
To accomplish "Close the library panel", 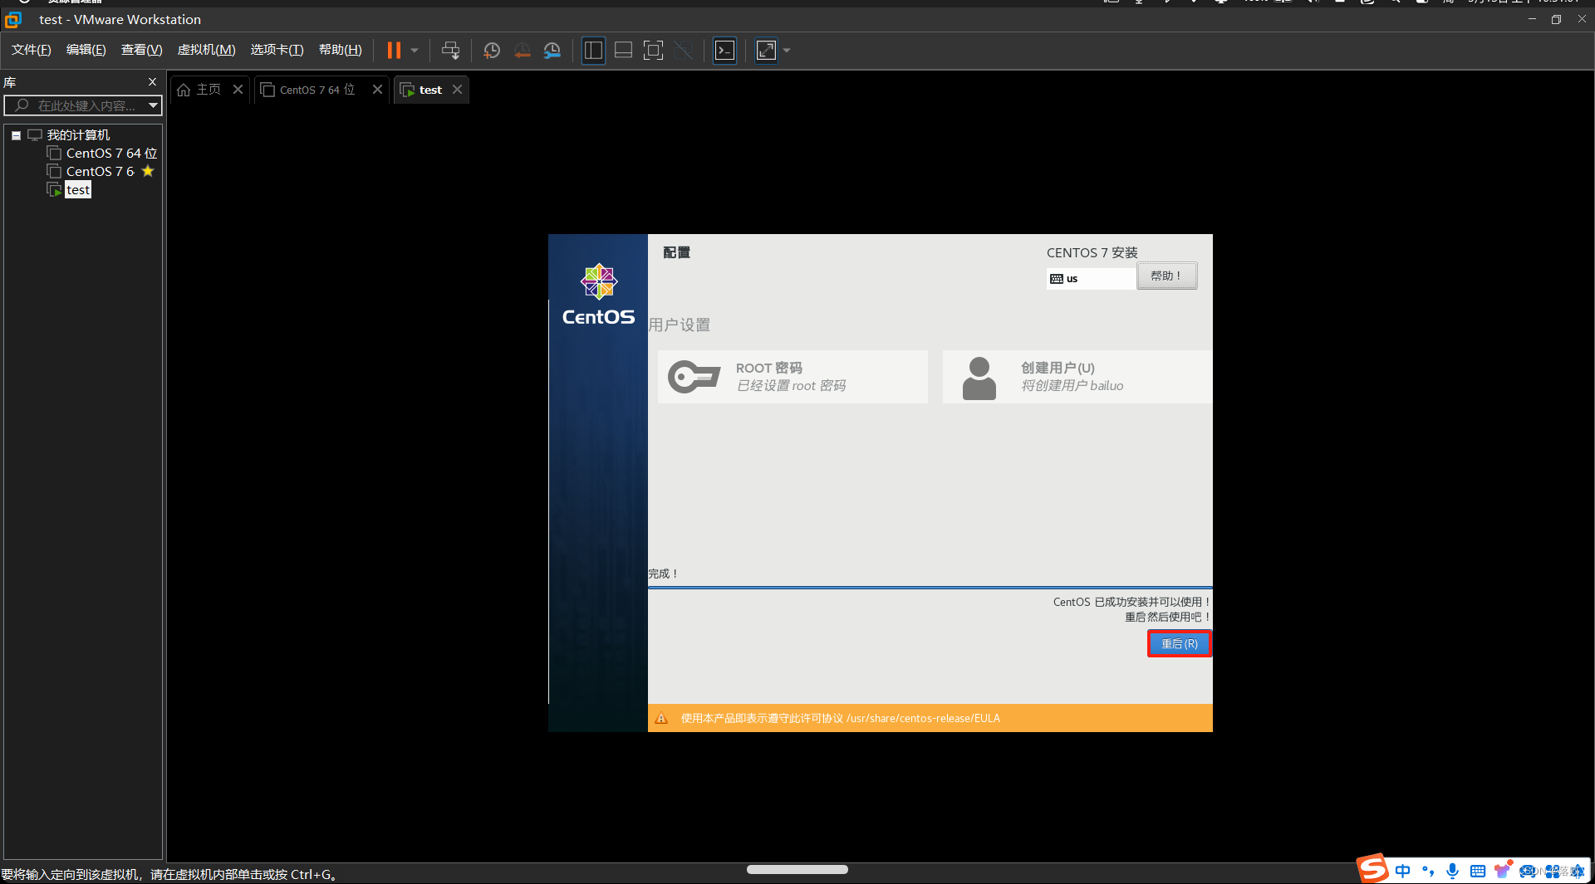I will [x=152, y=82].
